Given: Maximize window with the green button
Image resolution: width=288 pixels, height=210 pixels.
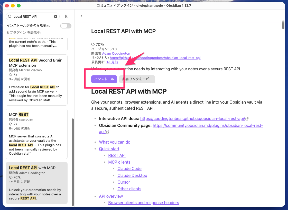Looking at the screenshot, I should [x=19, y=6].
